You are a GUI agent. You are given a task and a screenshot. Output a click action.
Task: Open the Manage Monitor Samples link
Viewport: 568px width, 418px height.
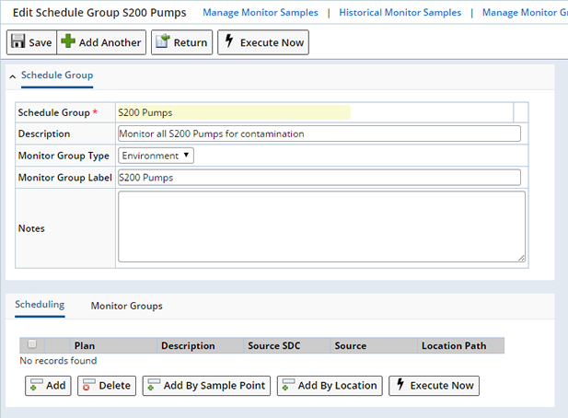pos(261,13)
